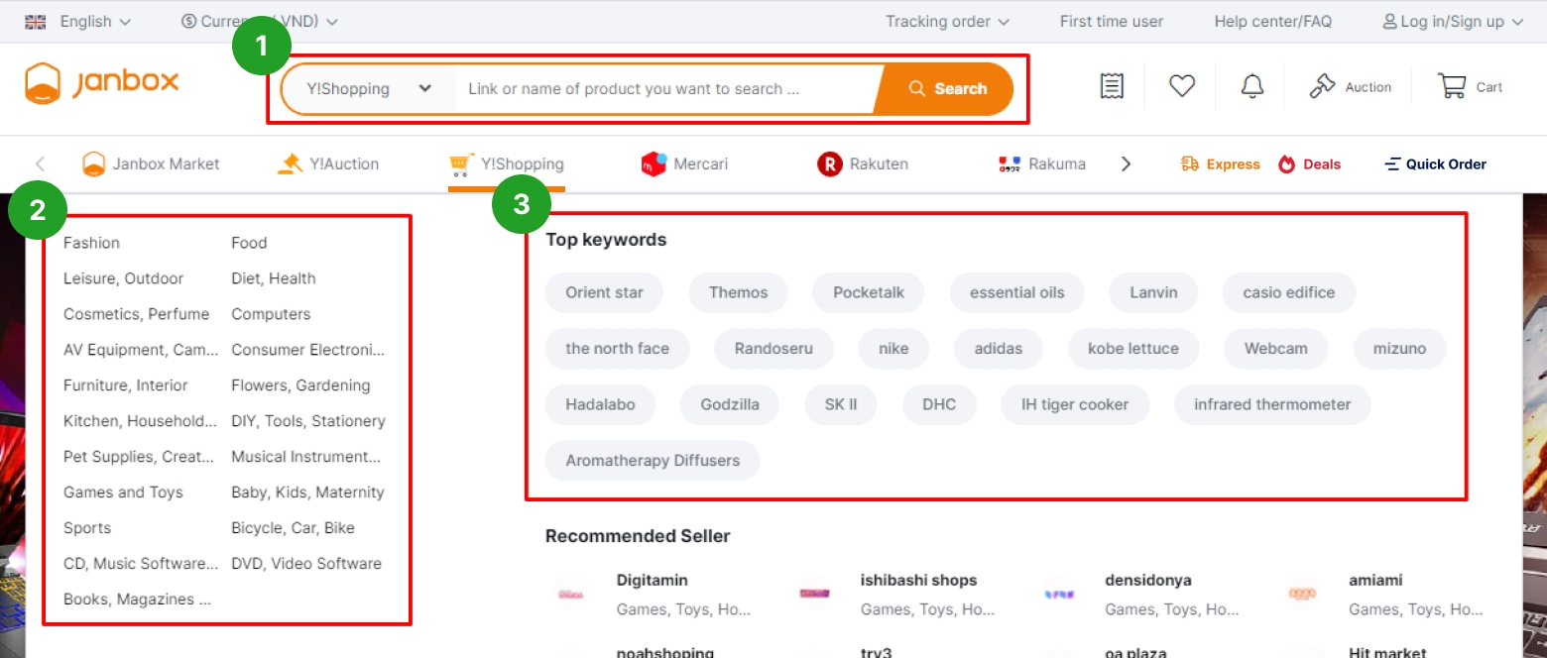1547x658 pixels.
Task: Expand the Y!Shopping search source dropdown
Action: point(369,89)
